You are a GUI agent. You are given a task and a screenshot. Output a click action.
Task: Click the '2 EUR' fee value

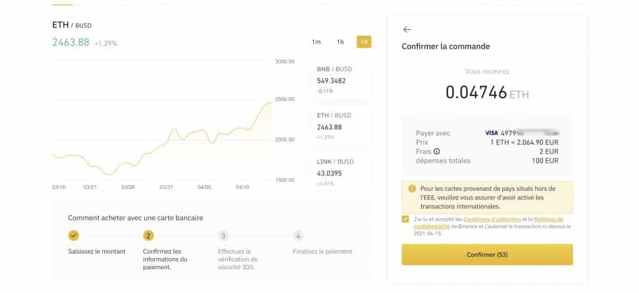click(549, 151)
